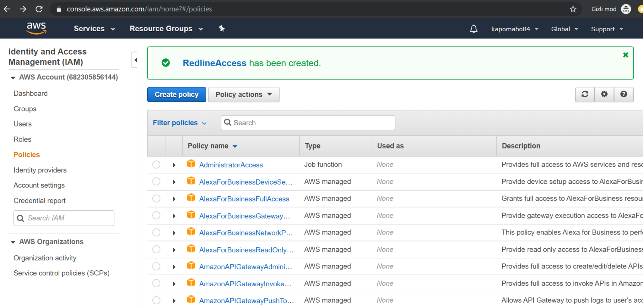This screenshot has width=643, height=308.
Task: Dismiss the RedlineAccess created banner
Action: coord(625,55)
